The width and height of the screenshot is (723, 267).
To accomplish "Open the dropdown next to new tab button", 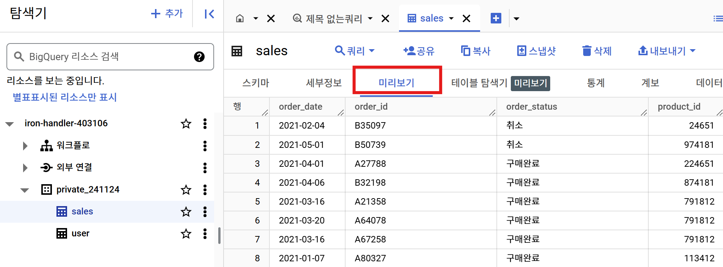I will click(516, 18).
